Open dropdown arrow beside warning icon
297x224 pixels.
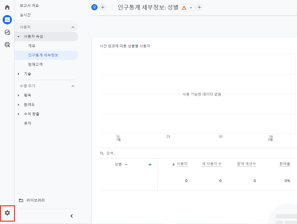click(191, 8)
